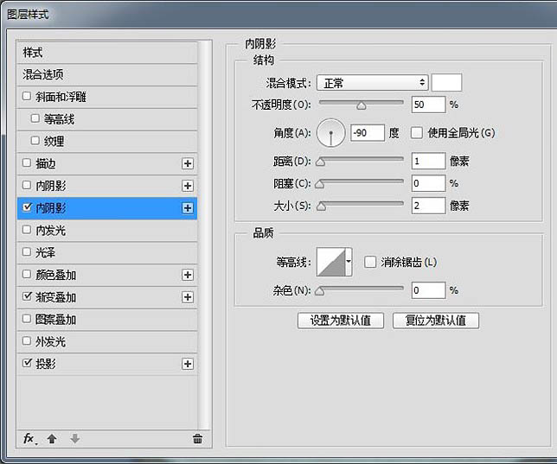The height and width of the screenshot is (464, 557).
Task: Click plus icon on highlighted 内阴影 row
Action: 188,208
